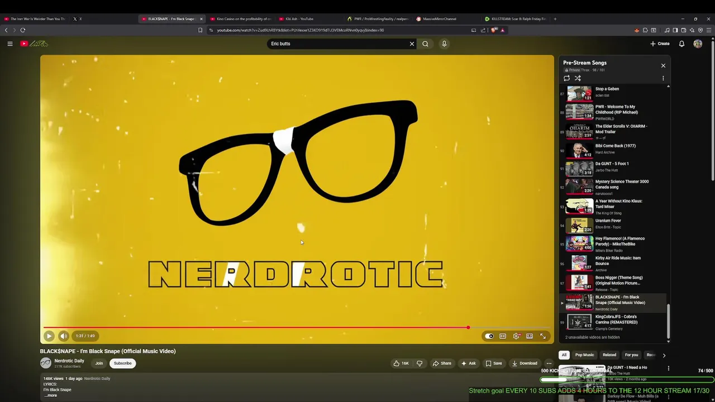Click the playlist panel scrollbar
Screen dimensions: 715x402
click(x=668, y=321)
